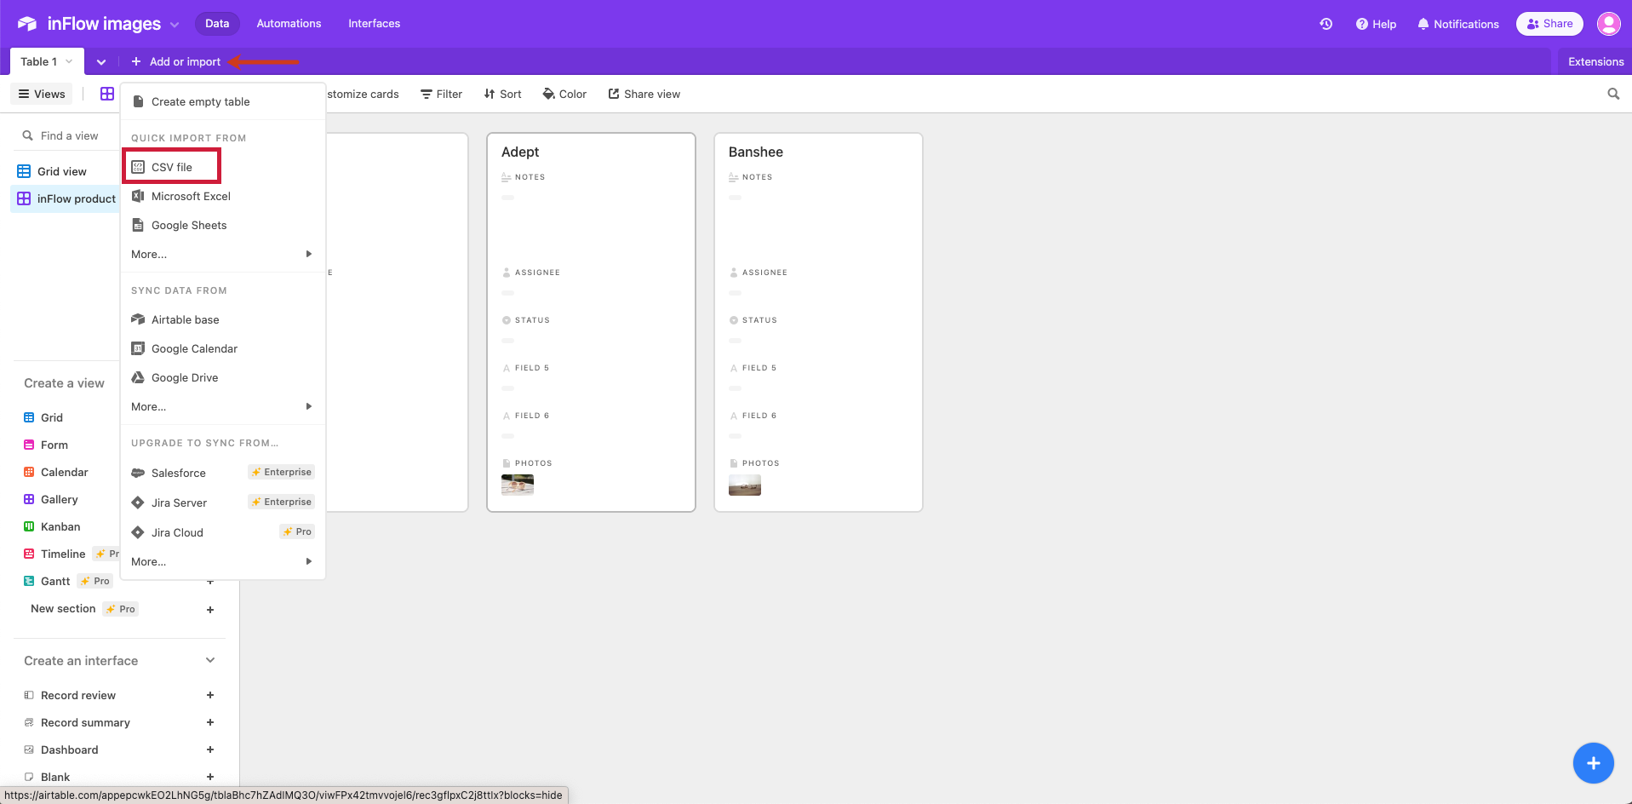This screenshot has width=1632, height=804.
Task: Click plus next to Record review
Action: [x=210, y=695]
